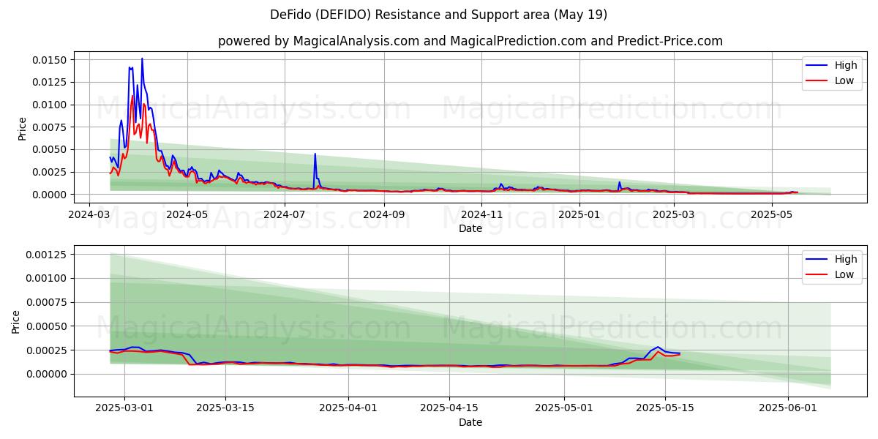Screen dimensions: 878x439
Task: Click the 0.0125 top chart y-axis label
Action: (51, 82)
